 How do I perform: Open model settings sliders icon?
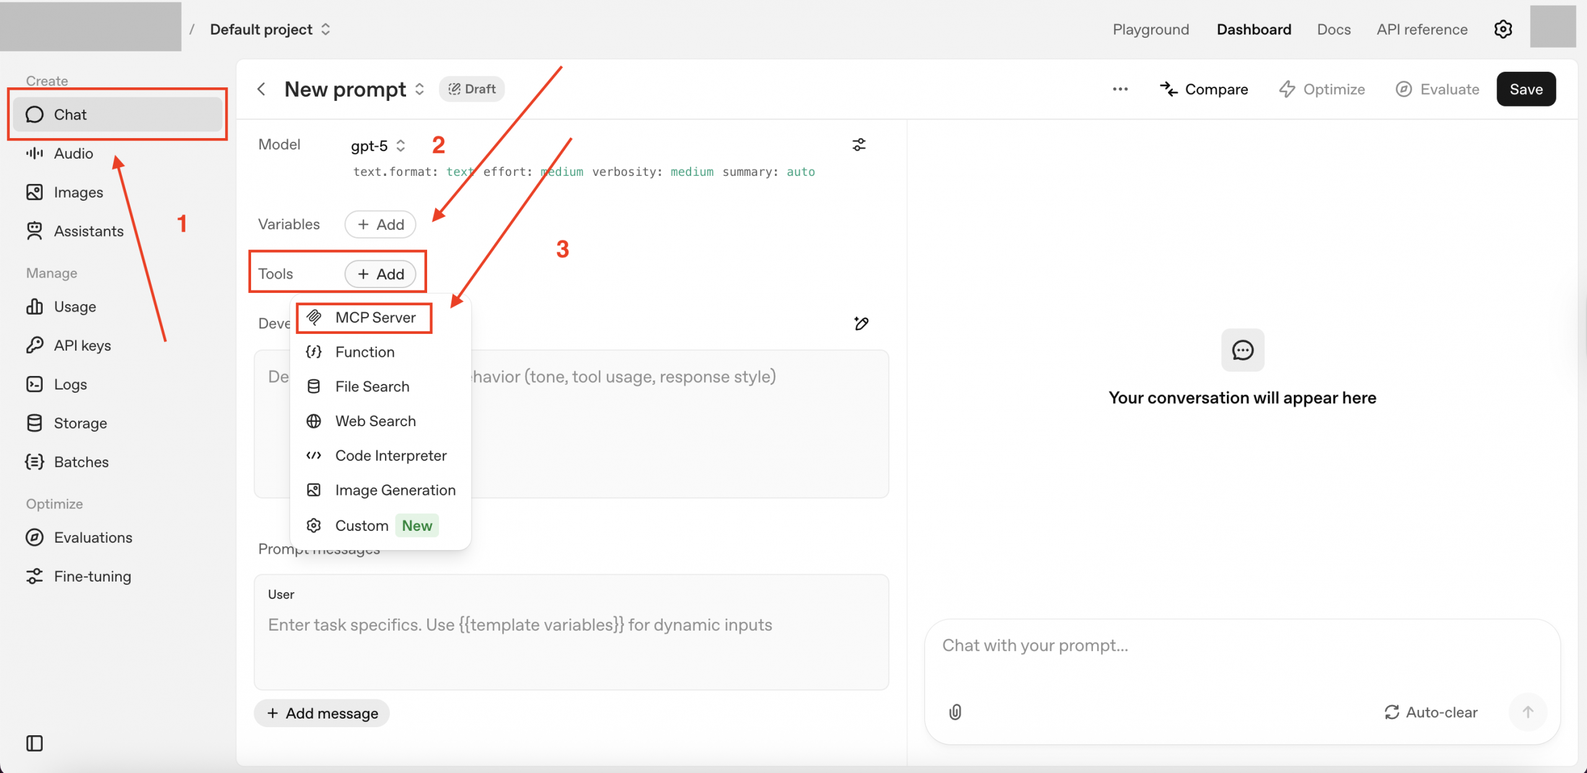pos(859,145)
